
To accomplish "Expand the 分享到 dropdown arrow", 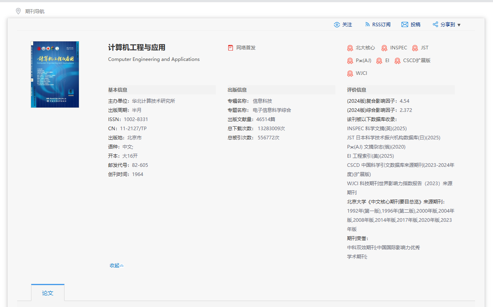I will click(459, 25).
